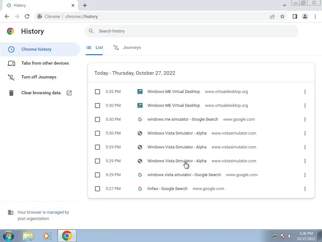Image resolution: width=322 pixels, height=242 pixels.
Task: Open the tab search chevron
Action: click(x=284, y=5)
